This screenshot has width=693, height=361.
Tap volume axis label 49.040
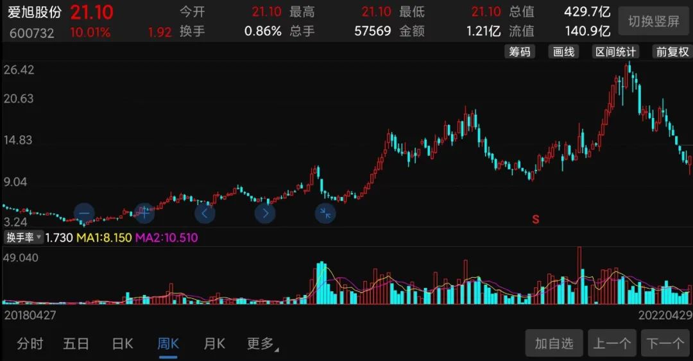pyautogui.click(x=21, y=258)
